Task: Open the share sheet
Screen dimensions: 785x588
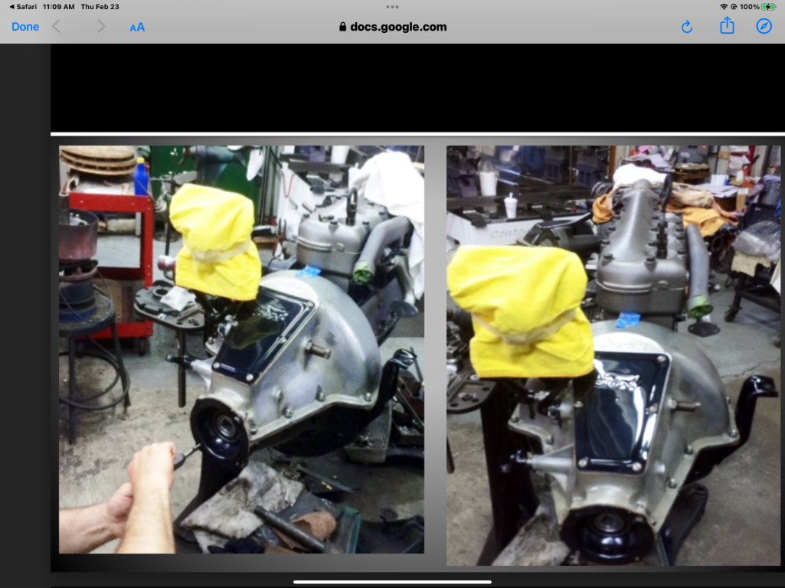Action: click(727, 26)
